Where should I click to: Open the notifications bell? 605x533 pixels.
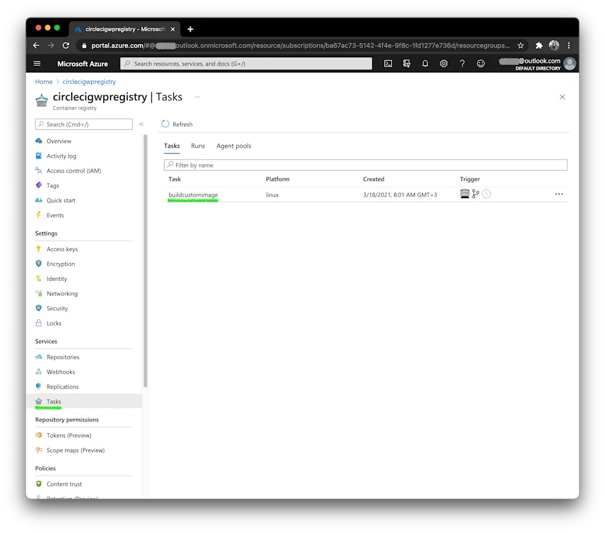point(425,64)
